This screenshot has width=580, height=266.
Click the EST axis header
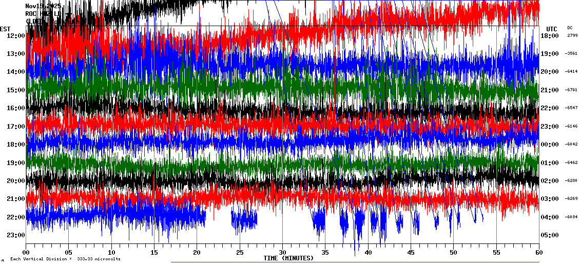[5, 29]
